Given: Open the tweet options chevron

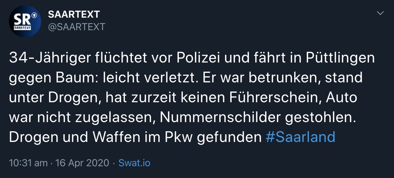Looking at the screenshot, I should tap(380, 14).
